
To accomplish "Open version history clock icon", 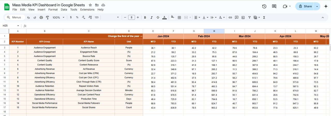I will (x=264, y=6).
